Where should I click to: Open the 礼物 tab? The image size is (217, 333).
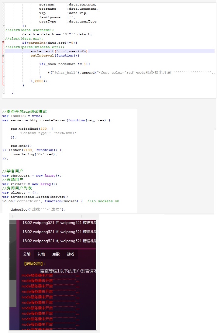click(x=41, y=254)
